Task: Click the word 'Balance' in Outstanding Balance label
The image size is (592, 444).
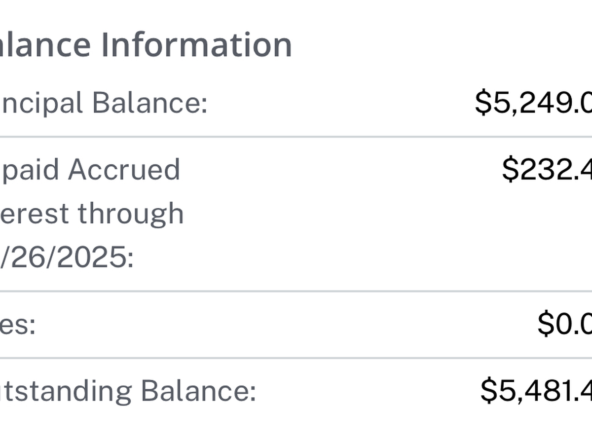Action: point(198,391)
